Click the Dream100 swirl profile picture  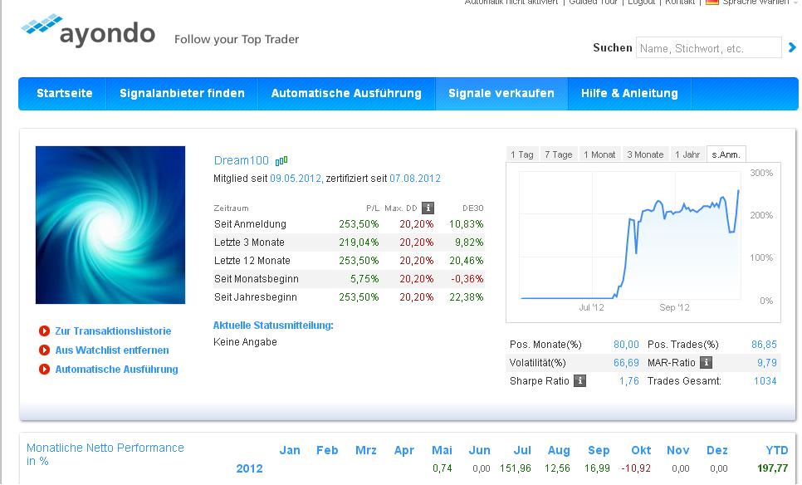tap(110, 225)
